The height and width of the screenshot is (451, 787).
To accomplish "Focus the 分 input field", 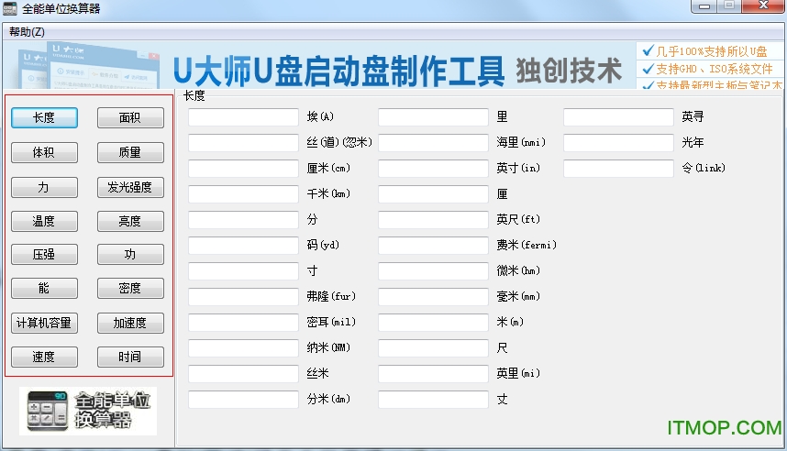I will (243, 220).
